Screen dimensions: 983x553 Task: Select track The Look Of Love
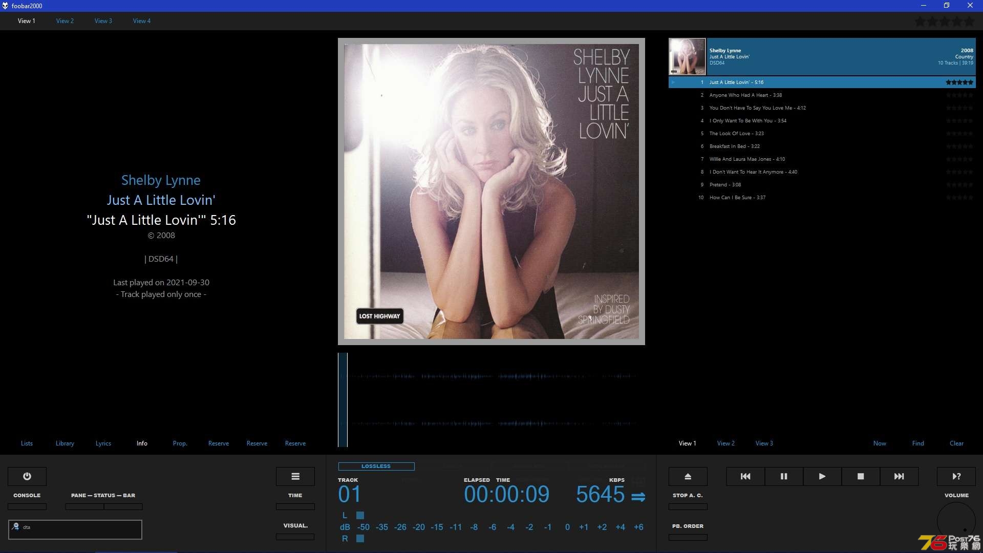tap(822, 134)
